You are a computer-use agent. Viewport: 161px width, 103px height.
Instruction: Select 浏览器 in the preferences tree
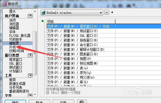(14, 24)
